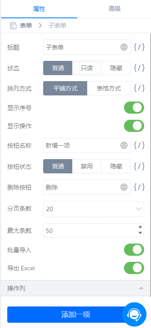Click expression binding icon beside 排列方式

click(139, 88)
